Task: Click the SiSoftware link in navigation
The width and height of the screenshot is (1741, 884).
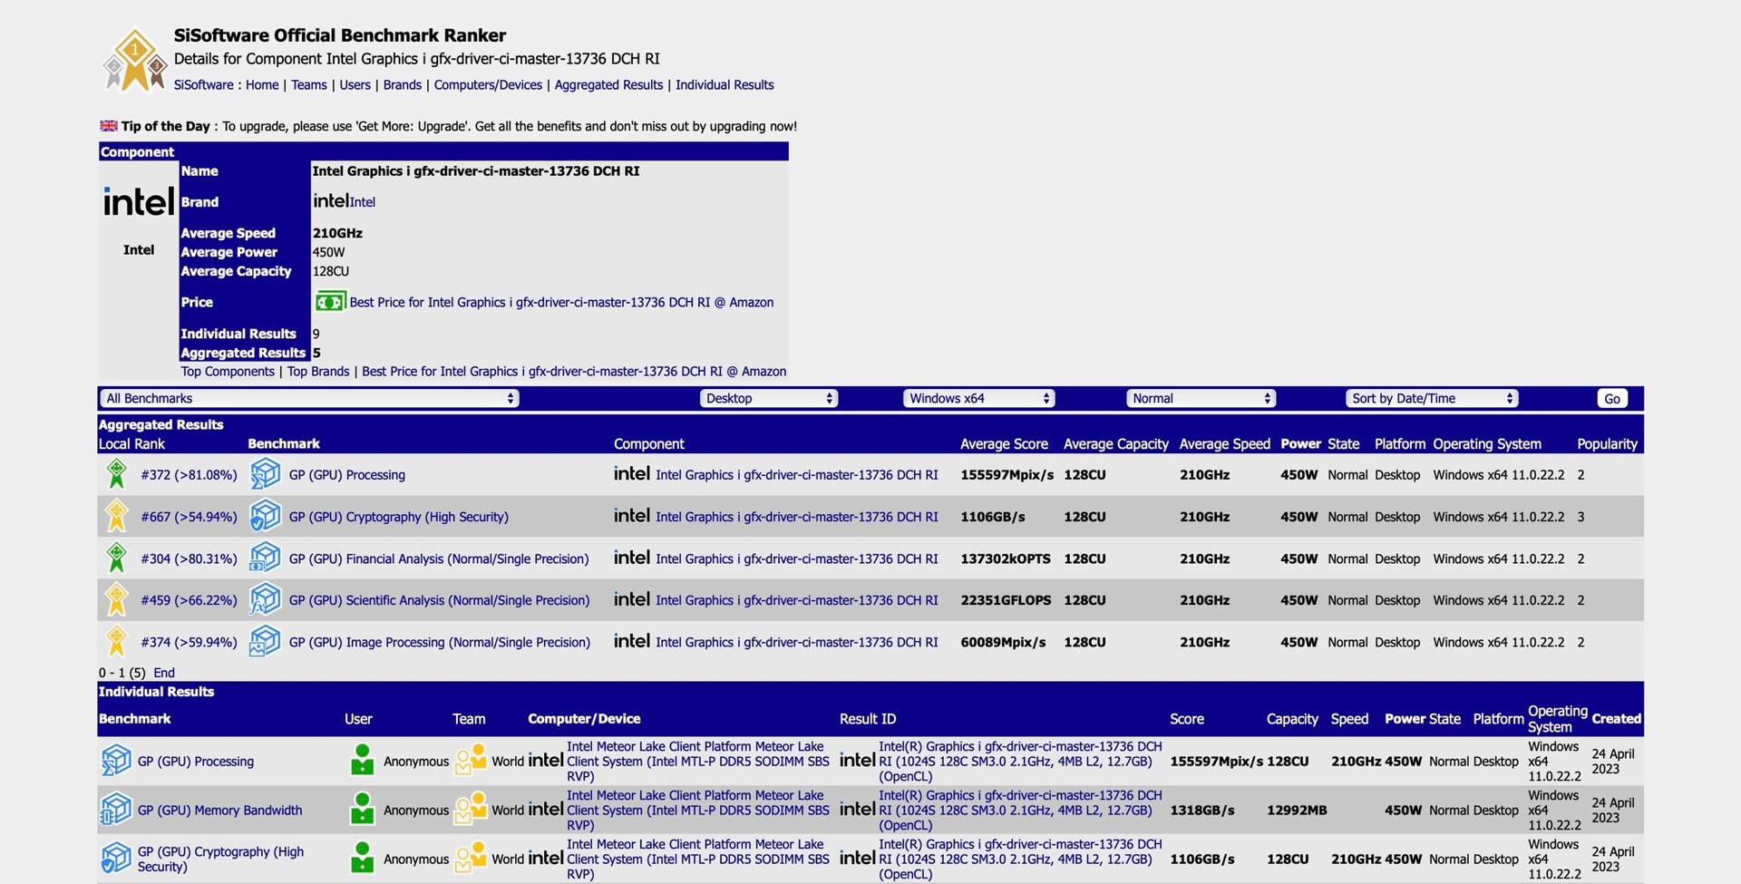Action: [x=204, y=84]
